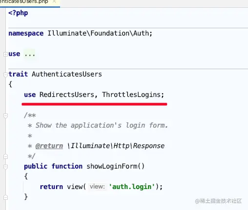The image size is (248, 210).
Task: Click comment 'Show the application's login form.'
Action: tap(102, 125)
